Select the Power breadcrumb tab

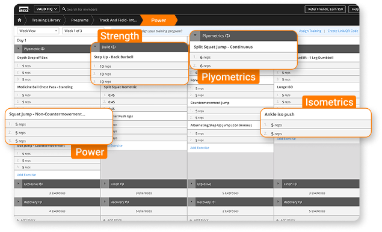159,20
